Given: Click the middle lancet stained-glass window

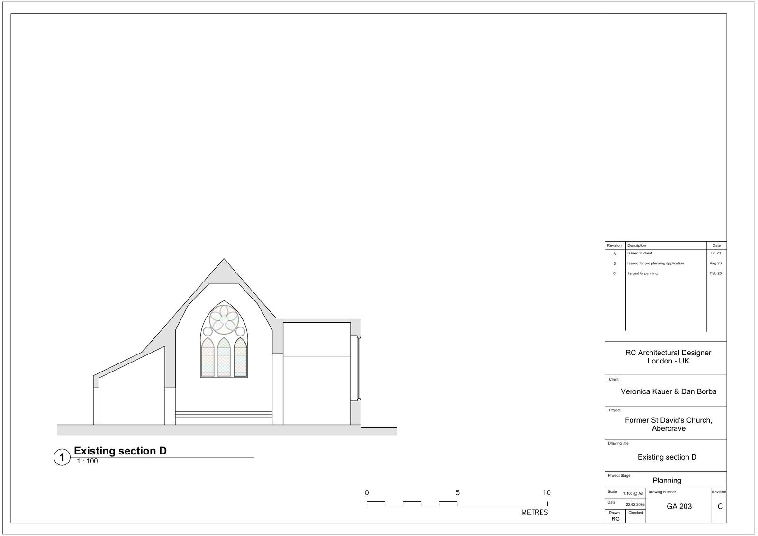Looking at the screenshot, I should coord(224,357).
